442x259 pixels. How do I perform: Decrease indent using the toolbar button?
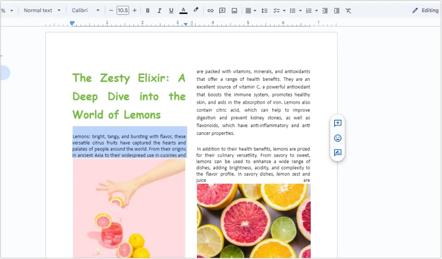point(325,10)
